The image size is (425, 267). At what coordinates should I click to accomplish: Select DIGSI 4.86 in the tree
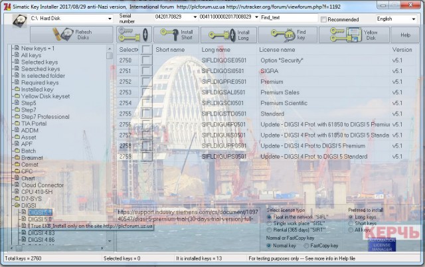41,240
